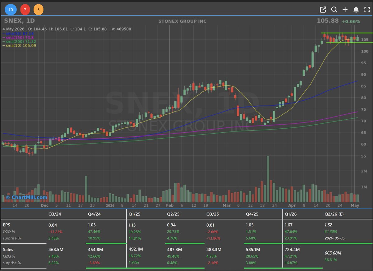
Task: Click the Dec date axis label
Action: click(x=44, y=205)
